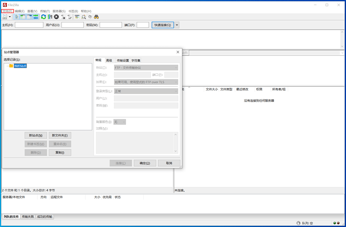Click the FileZilla logo in the title bar
This screenshot has height=227, width=346.
pyautogui.click(x=5, y=5)
